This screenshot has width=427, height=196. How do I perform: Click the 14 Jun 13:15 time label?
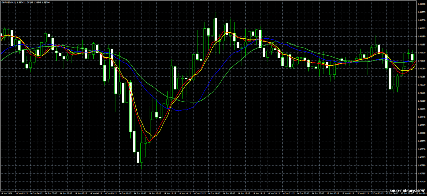[169, 193]
